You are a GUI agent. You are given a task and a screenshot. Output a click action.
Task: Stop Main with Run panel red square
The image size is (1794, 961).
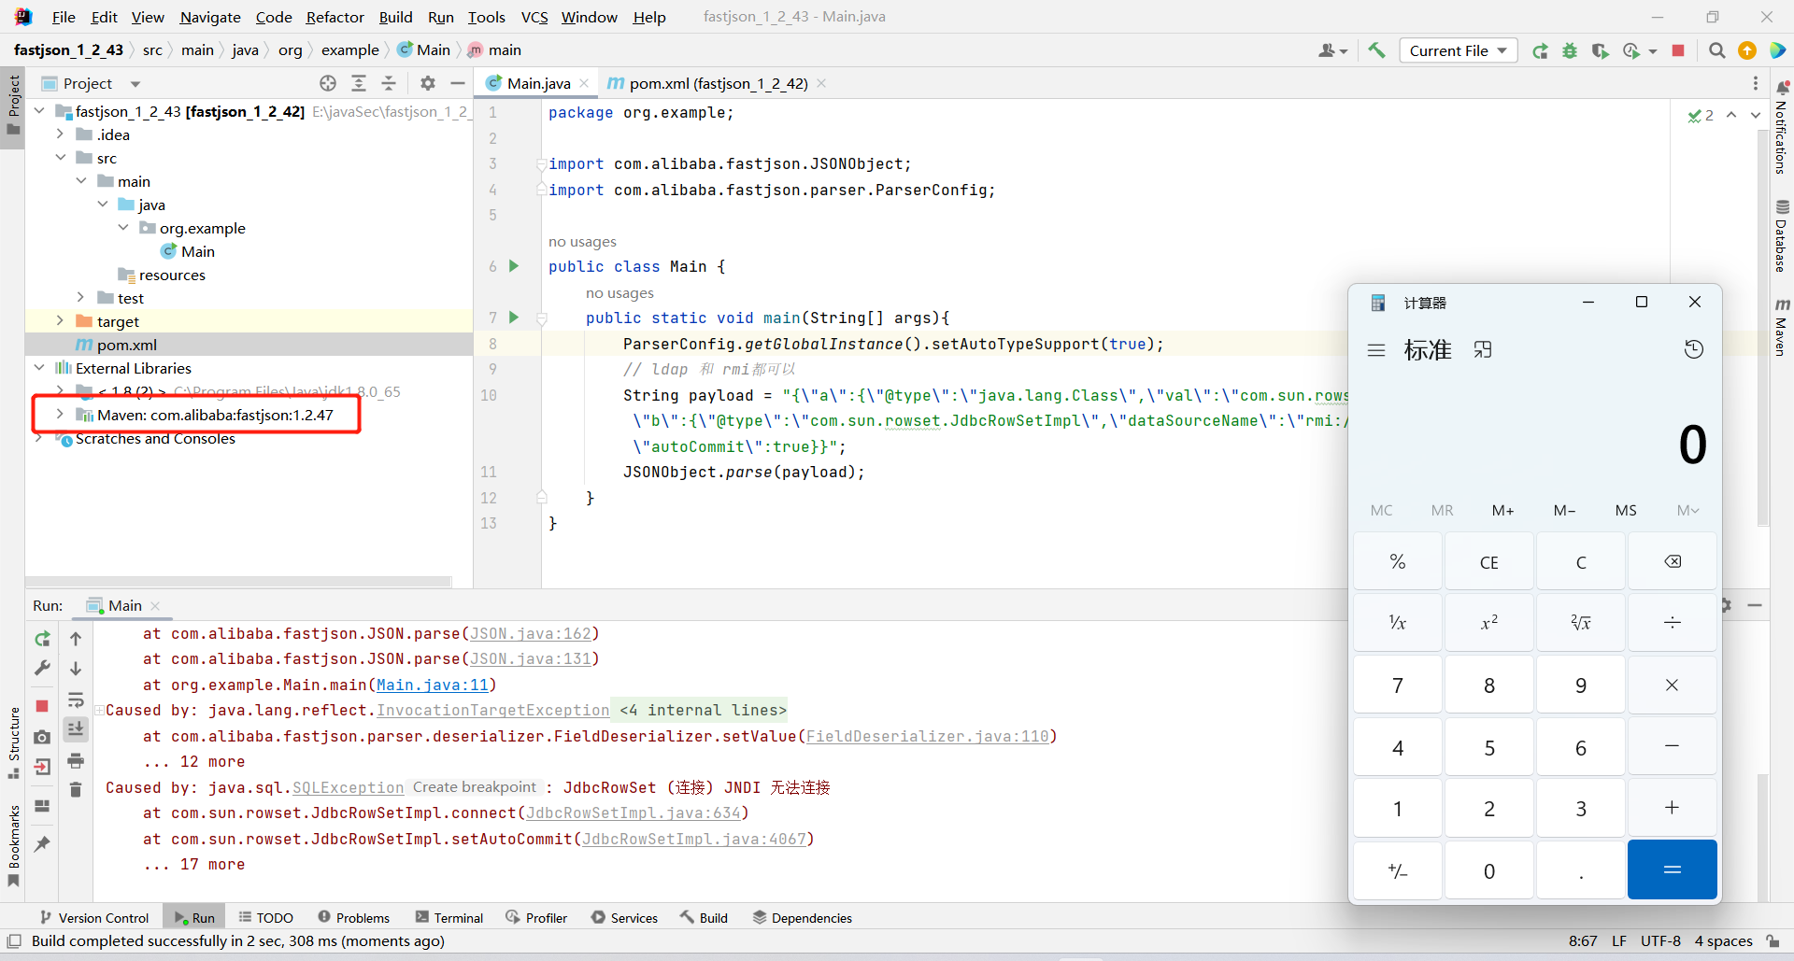tap(42, 706)
